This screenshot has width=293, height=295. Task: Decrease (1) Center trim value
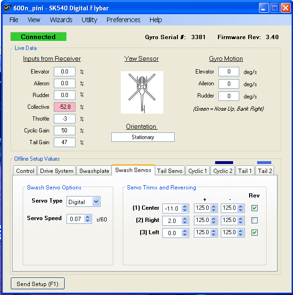click(184, 211)
